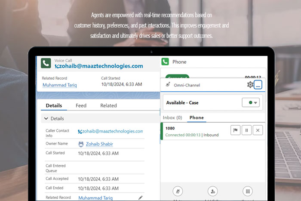Click the Omni-Channel panel title
301x201 pixels.
(187, 85)
